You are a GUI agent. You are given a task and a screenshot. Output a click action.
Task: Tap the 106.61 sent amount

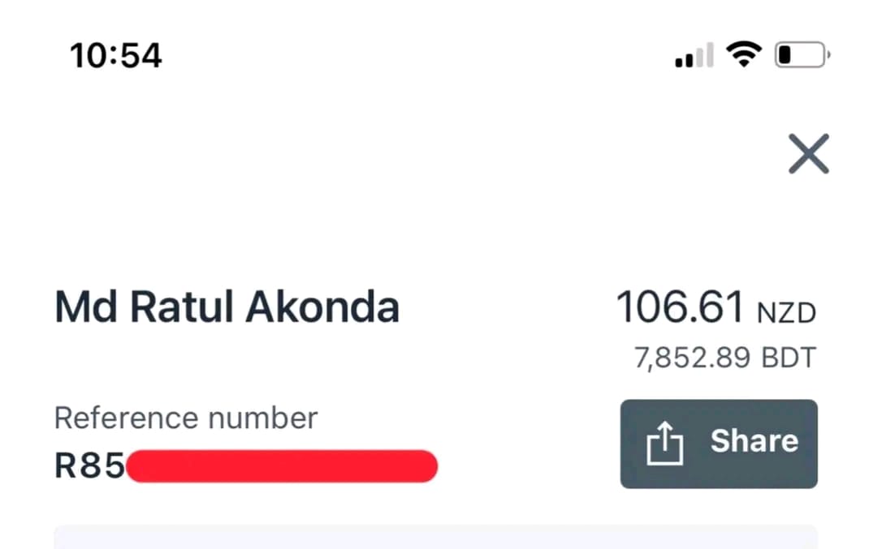681,308
